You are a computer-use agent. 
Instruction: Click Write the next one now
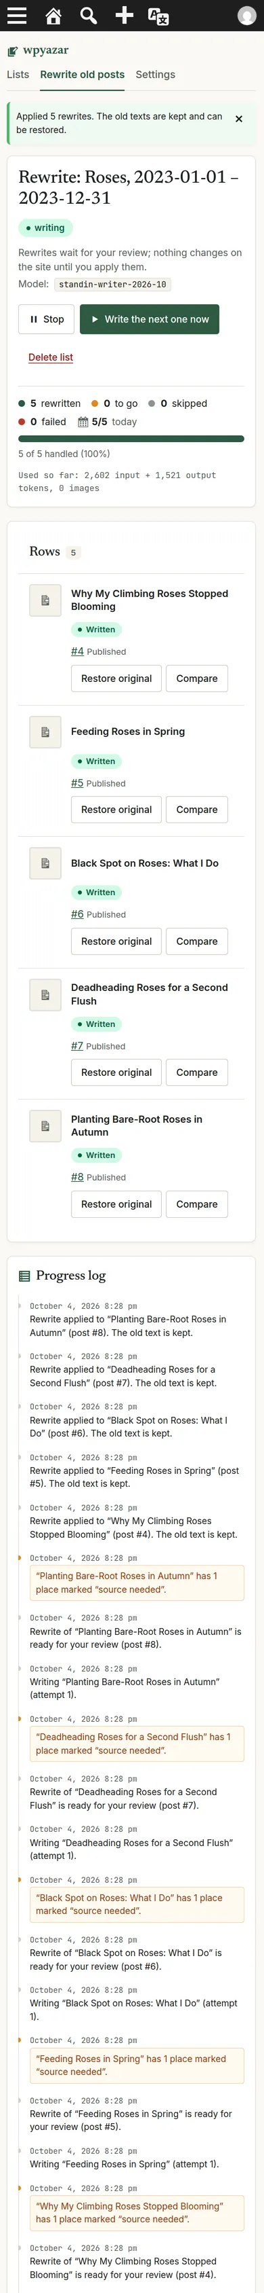pos(150,319)
